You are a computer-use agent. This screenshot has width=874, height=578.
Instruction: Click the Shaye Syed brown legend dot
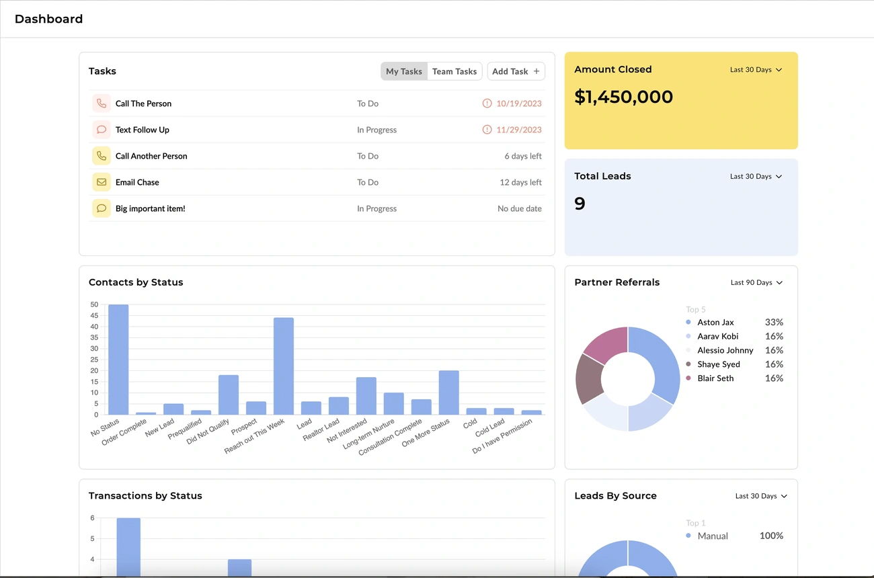click(x=688, y=364)
